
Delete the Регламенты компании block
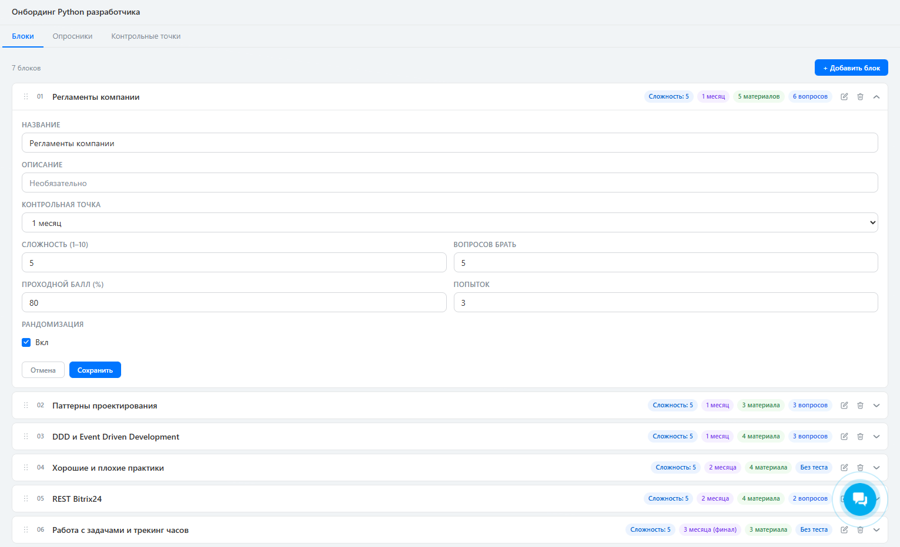click(860, 97)
